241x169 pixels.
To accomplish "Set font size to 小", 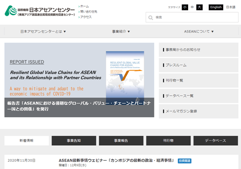I will click(x=185, y=7).
